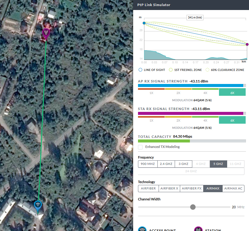
Task: Choose the AIRMAX AC technology
Action: (x=233, y=189)
